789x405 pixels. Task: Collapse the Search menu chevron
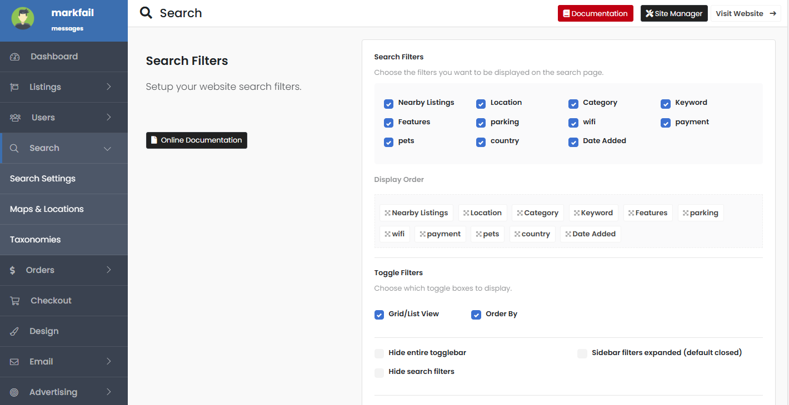tap(107, 149)
